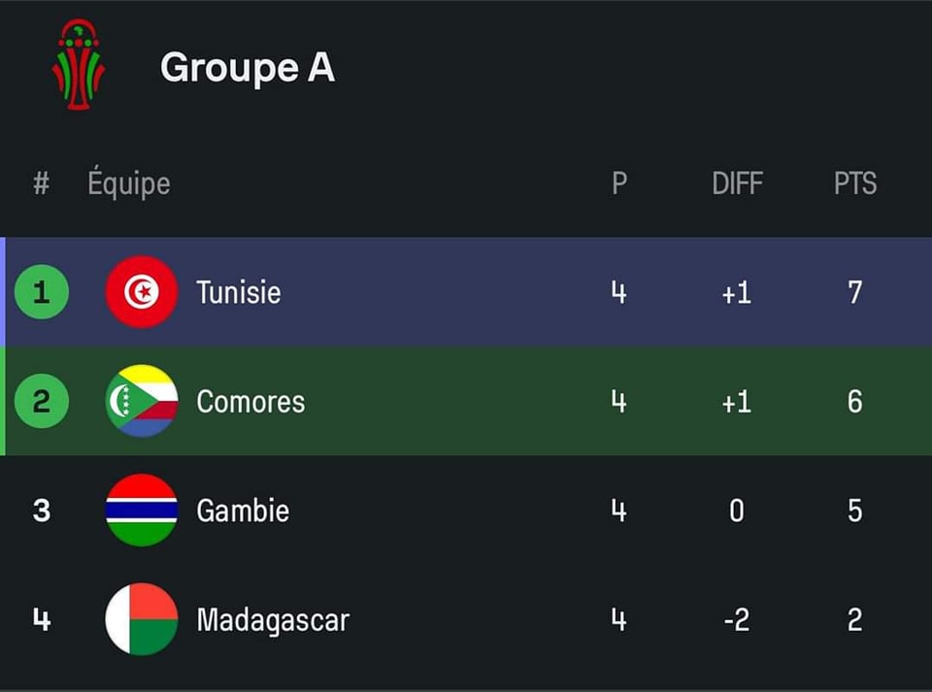932x692 pixels.
Task: Click the green rank 2 badge
Action: 42,401
